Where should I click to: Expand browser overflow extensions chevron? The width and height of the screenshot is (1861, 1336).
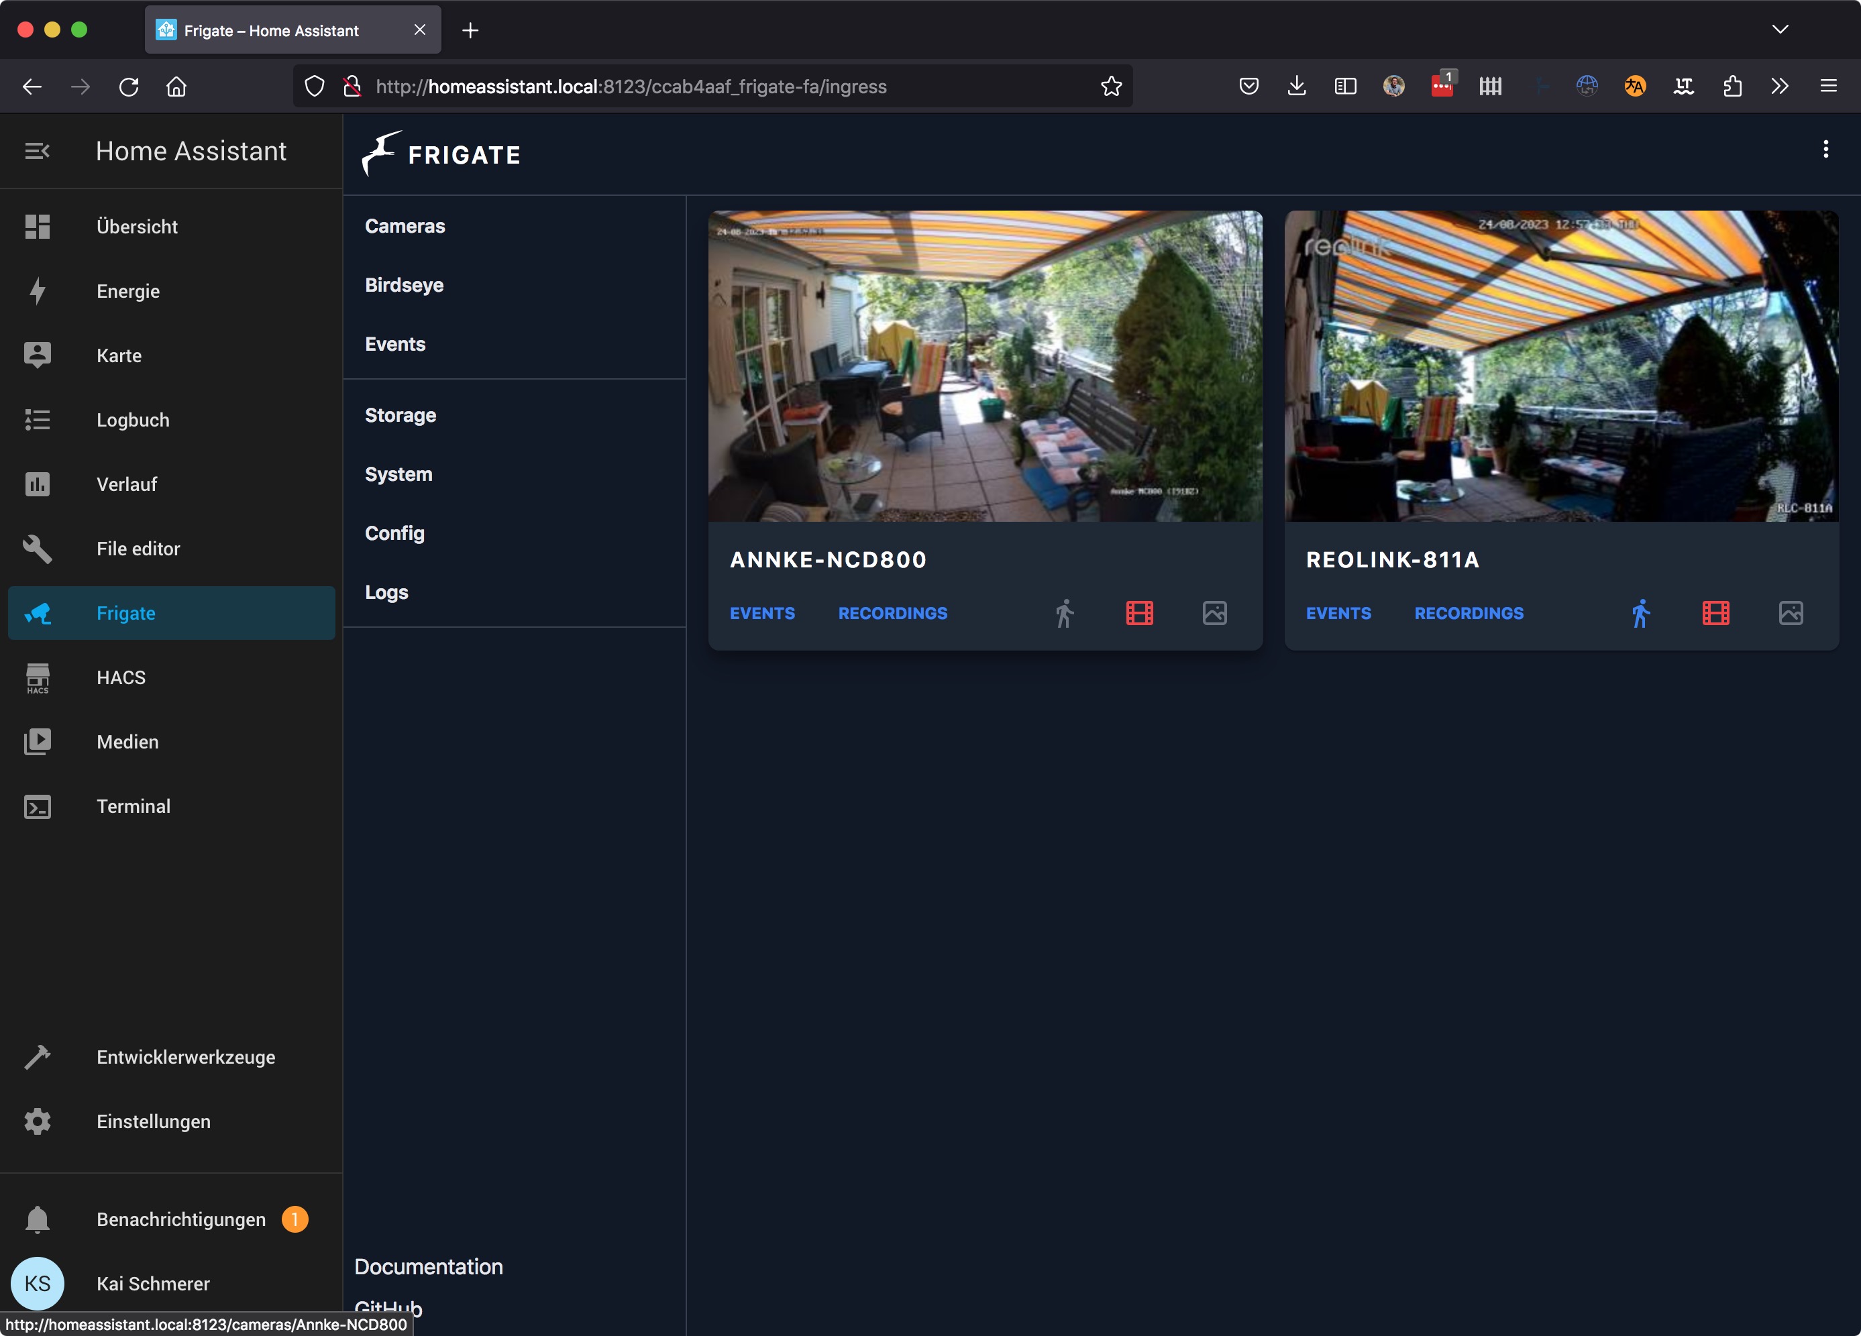[1779, 86]
